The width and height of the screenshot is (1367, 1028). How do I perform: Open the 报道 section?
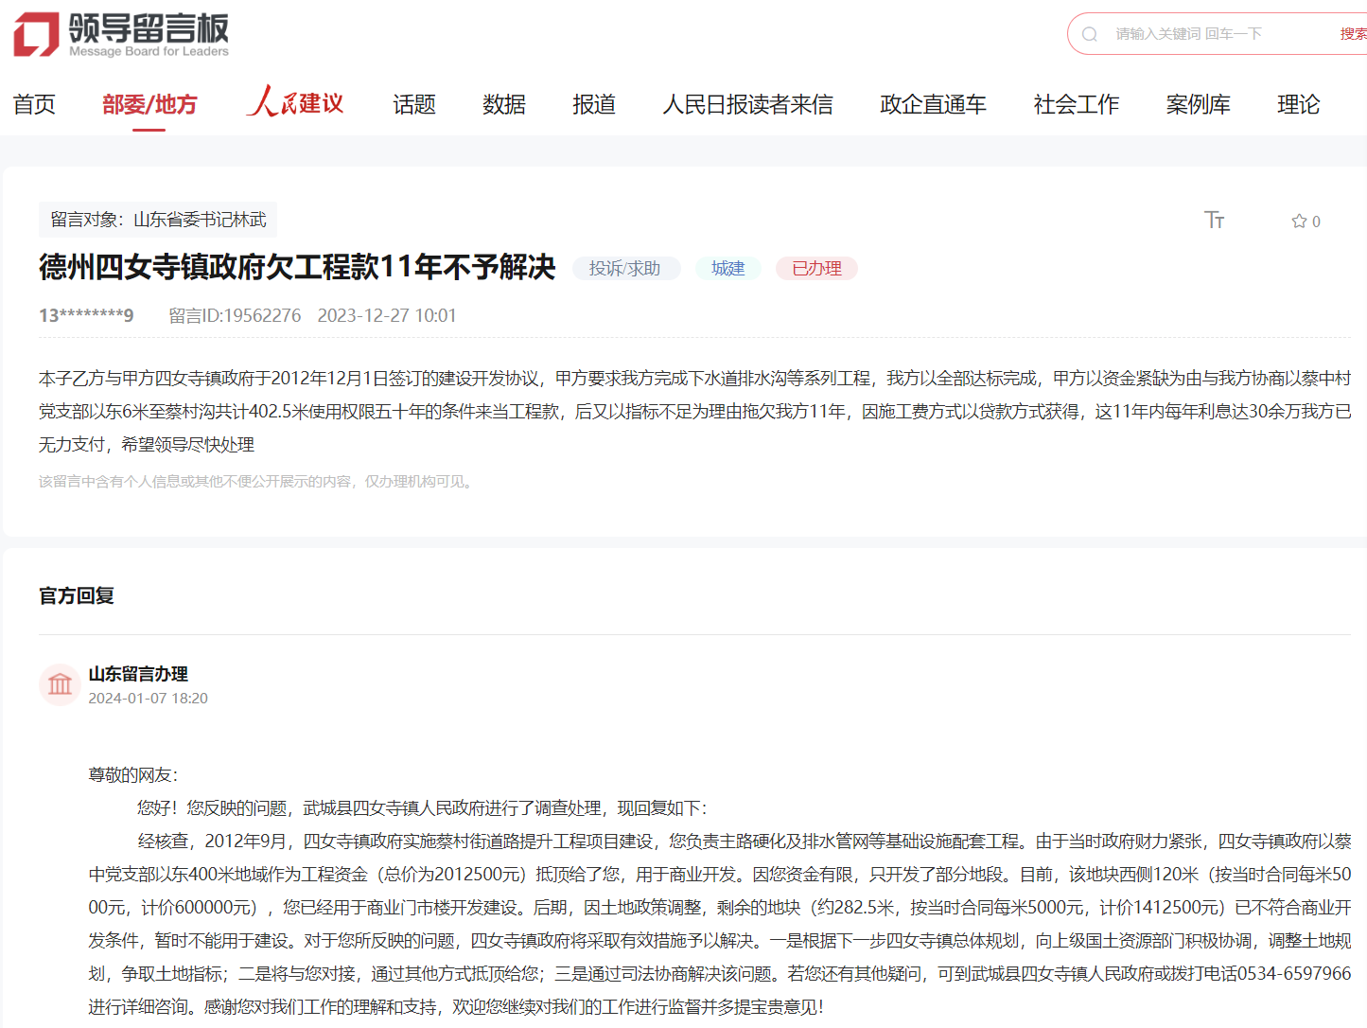click(594, 104)
